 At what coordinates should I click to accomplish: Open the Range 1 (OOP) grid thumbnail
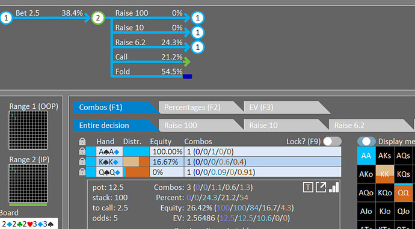28,130
